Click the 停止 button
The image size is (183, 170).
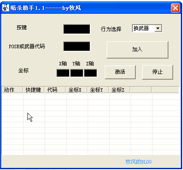pyautogui.click(x=158, y=72)
